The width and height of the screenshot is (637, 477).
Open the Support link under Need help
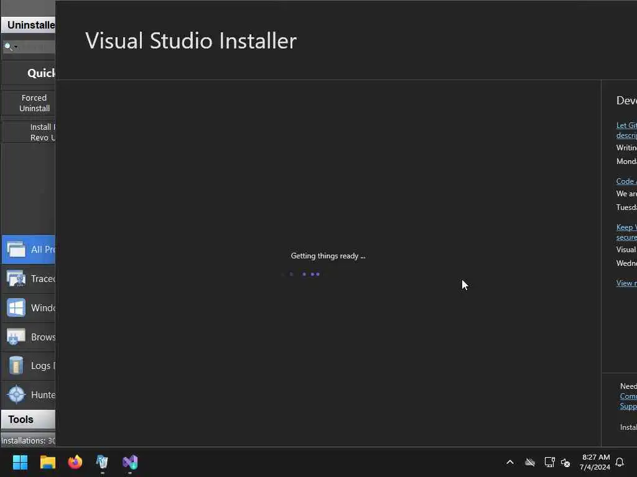point(628,406)
